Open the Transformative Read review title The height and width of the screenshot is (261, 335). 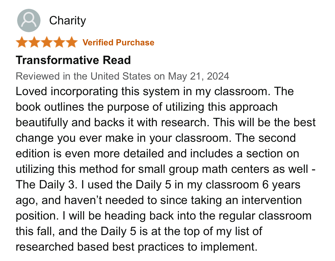click(73, 60)
